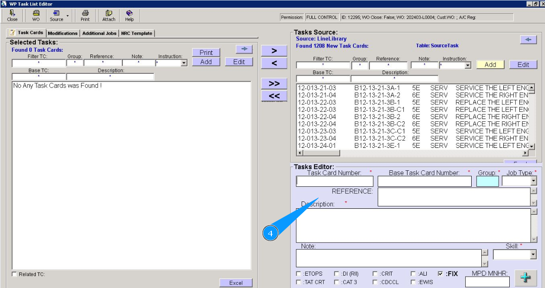Click the horizontal scrollbar of source task list
This screenshot has width=545, height=288.
click(x=413, y=153)
